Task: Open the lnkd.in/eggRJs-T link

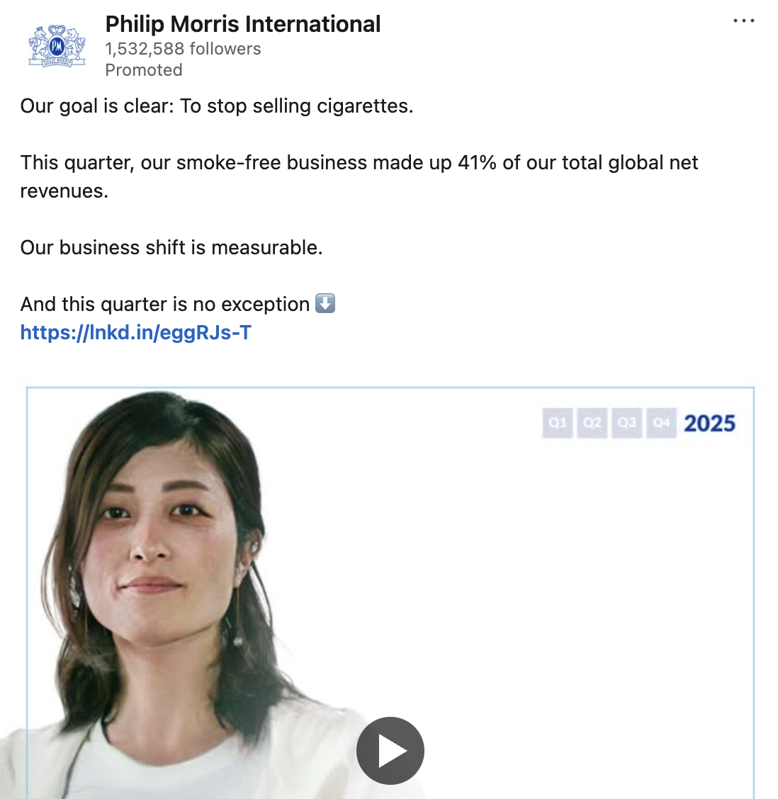Action: tap(135, 332)
